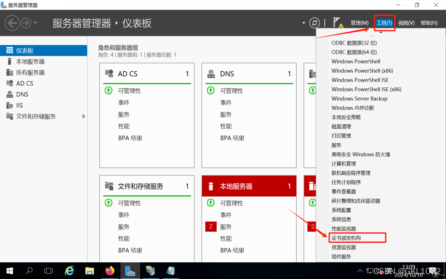The height and width of the screenshot is (279, 446).
Task: Open BPA 结果 in 文件和存储服务 tile
Action: click(130, 250)
